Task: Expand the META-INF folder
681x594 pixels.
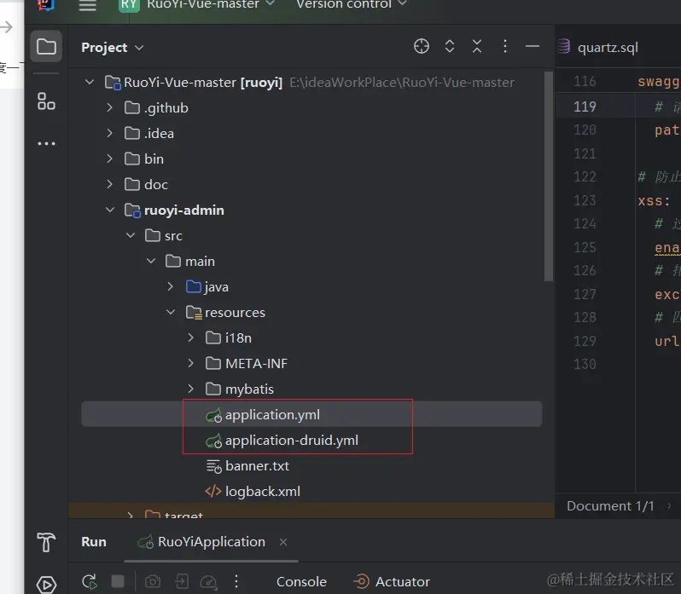Action: (190, 363)
